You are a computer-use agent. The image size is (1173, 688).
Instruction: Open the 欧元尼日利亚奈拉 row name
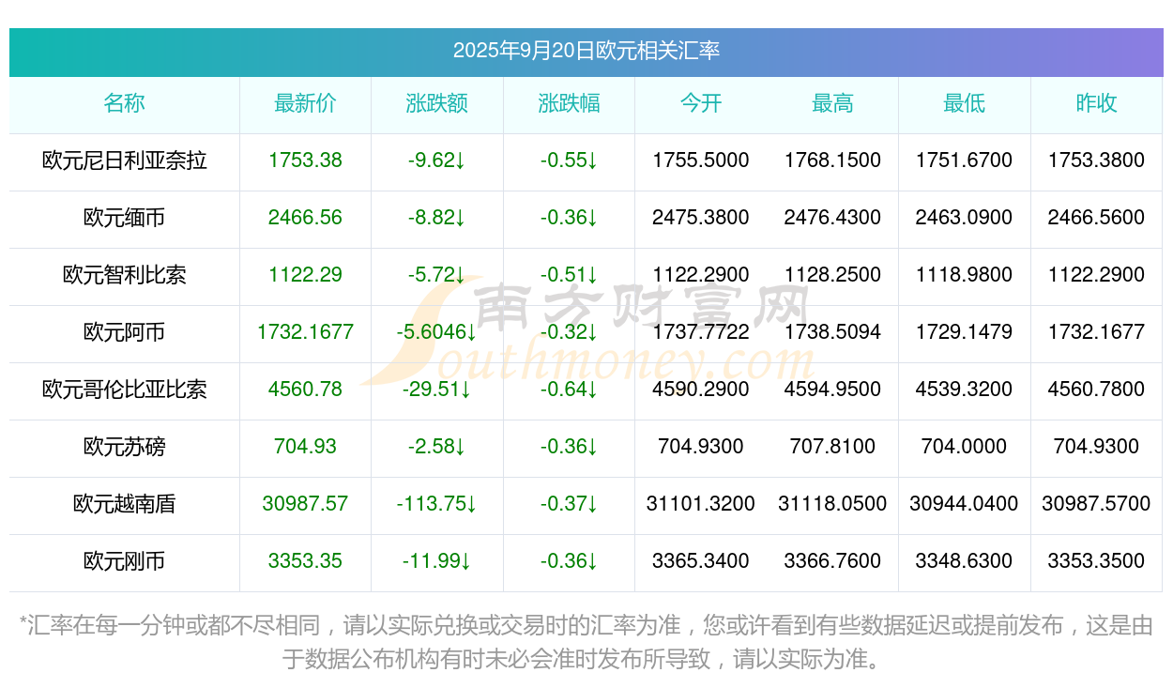(x=125, y=161)
